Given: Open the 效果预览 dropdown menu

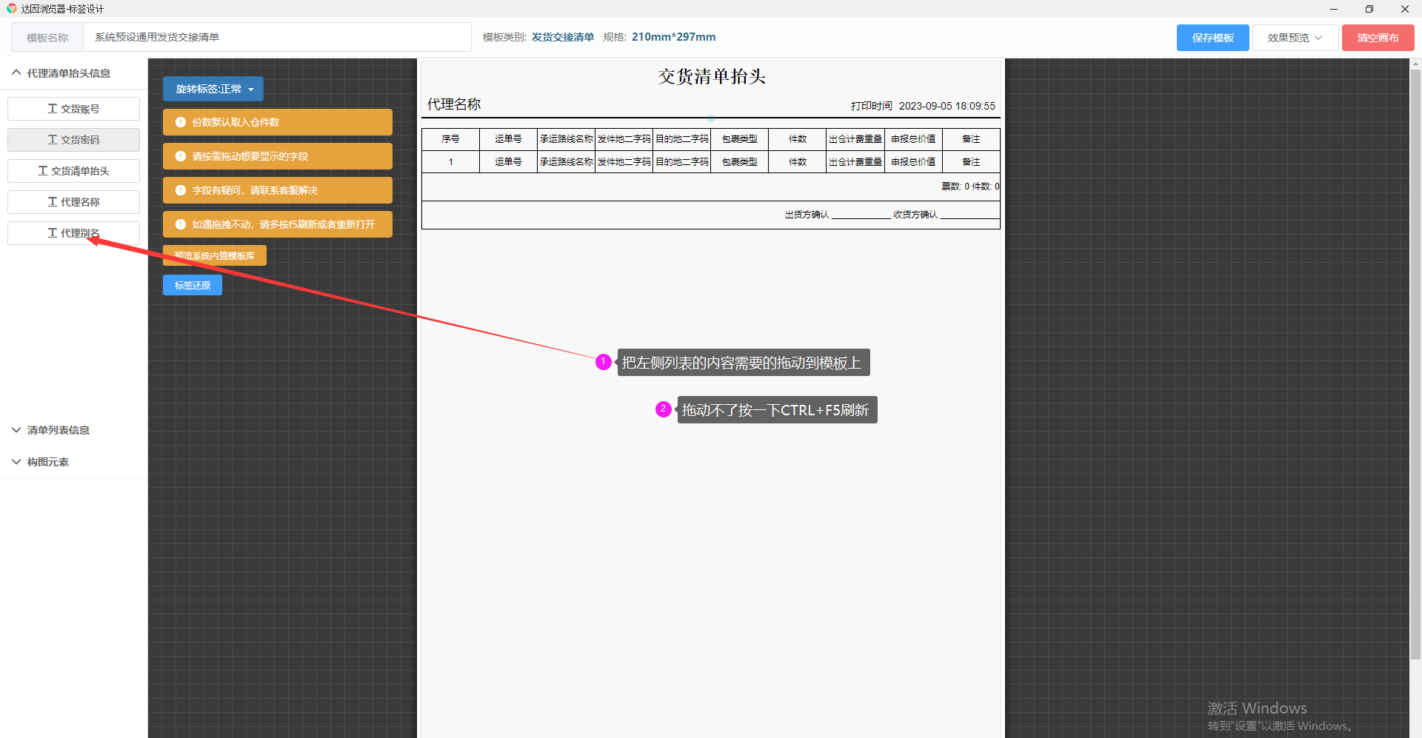Looking at the screenshot, I should pos(1295,38).
